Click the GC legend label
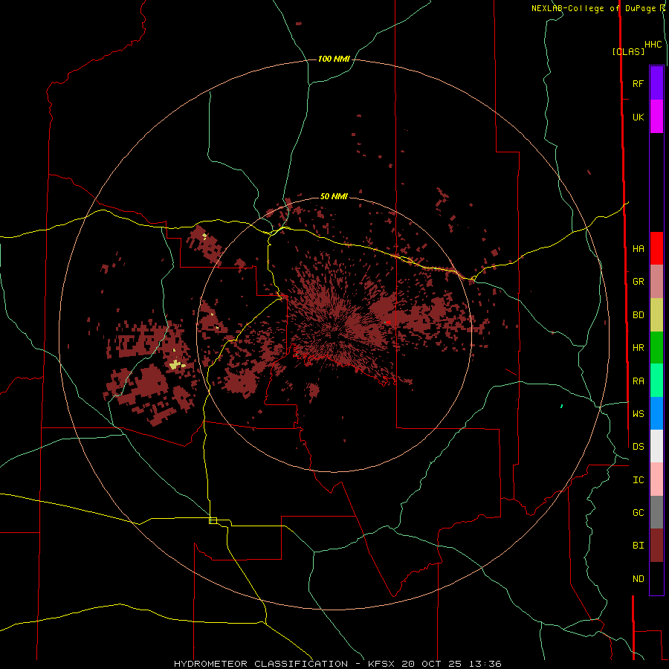 tap(638, 513)
